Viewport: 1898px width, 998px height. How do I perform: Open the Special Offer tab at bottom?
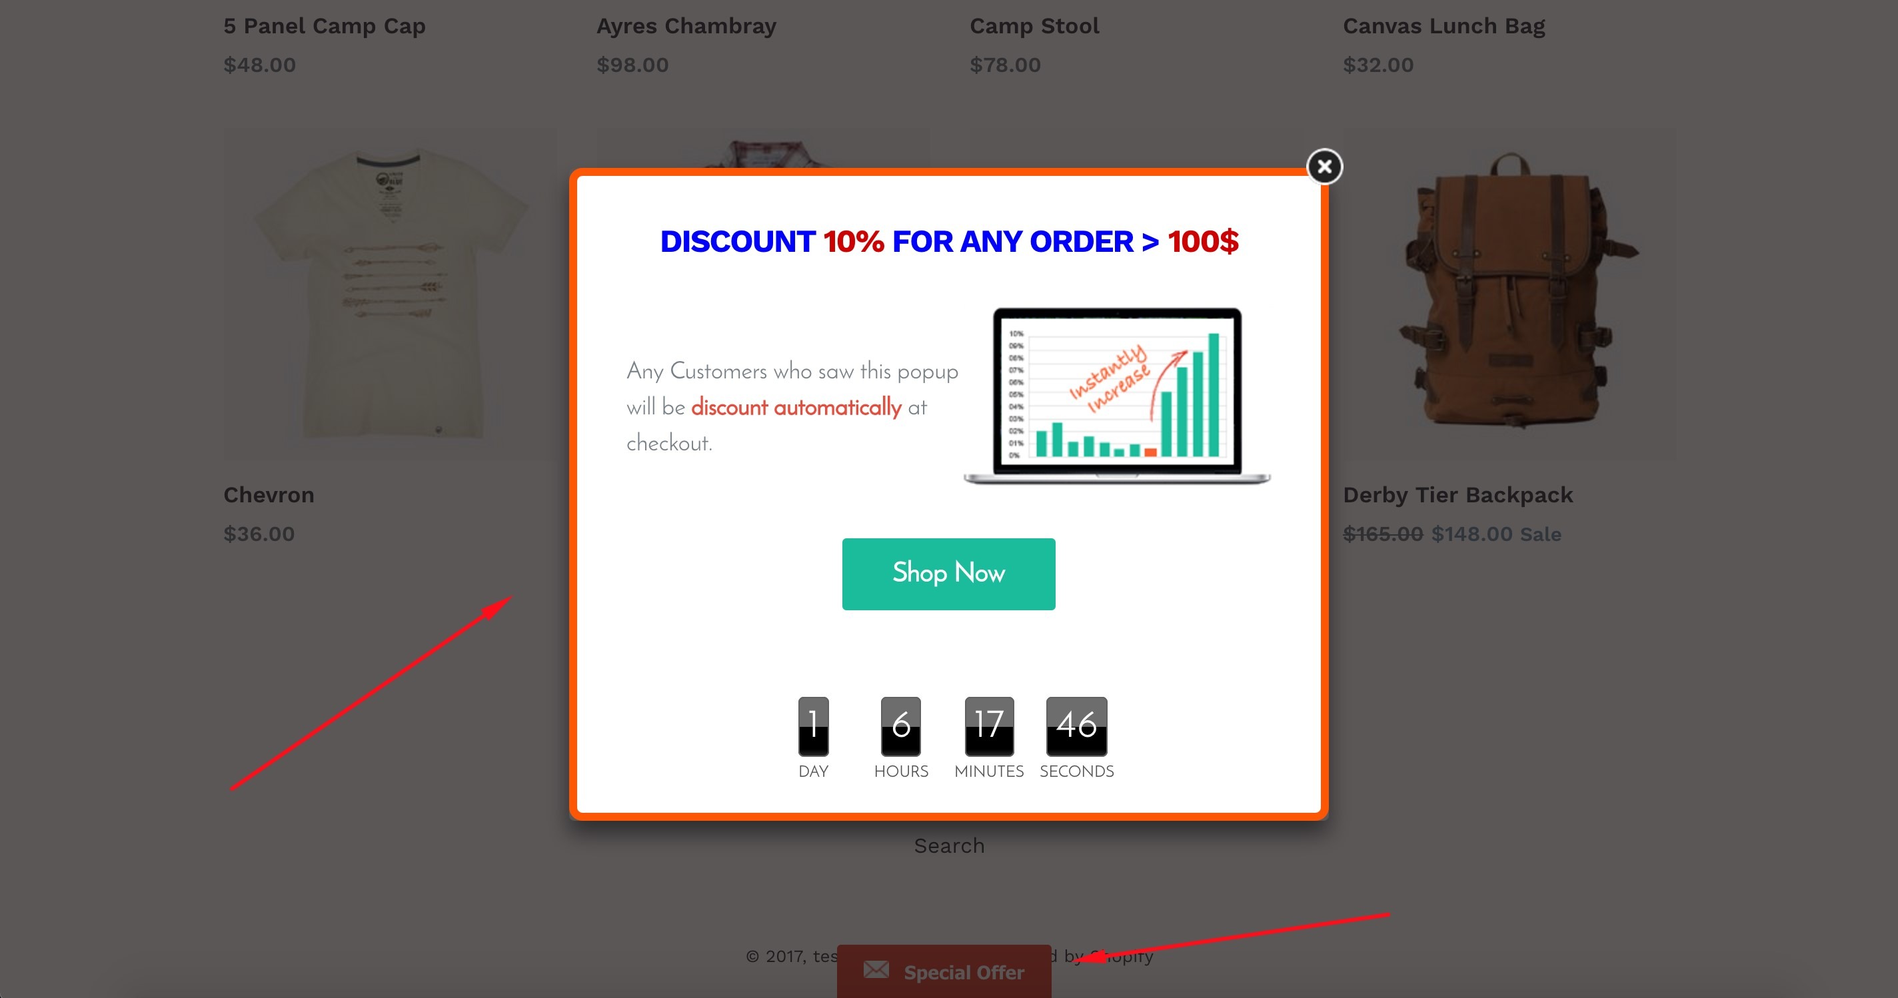tap(944, 971)
